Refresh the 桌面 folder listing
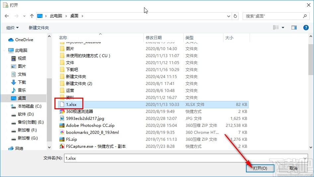This screenshot has width=314, height=177. click(236, 16)
